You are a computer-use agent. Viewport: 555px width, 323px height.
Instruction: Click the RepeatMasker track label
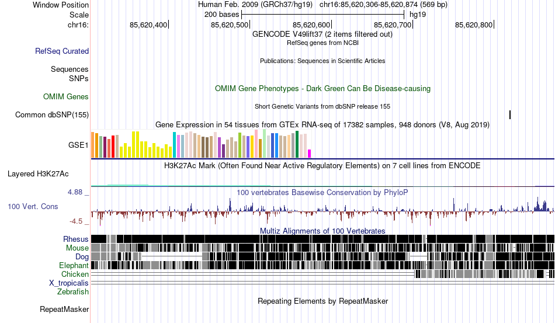64,309
